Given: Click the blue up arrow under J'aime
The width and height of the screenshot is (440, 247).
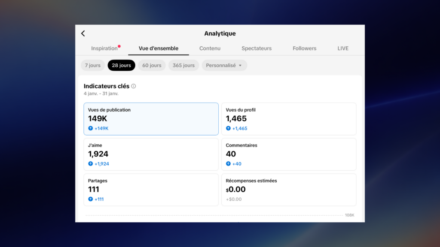Looking at the screenshot, I should point(91,164).
